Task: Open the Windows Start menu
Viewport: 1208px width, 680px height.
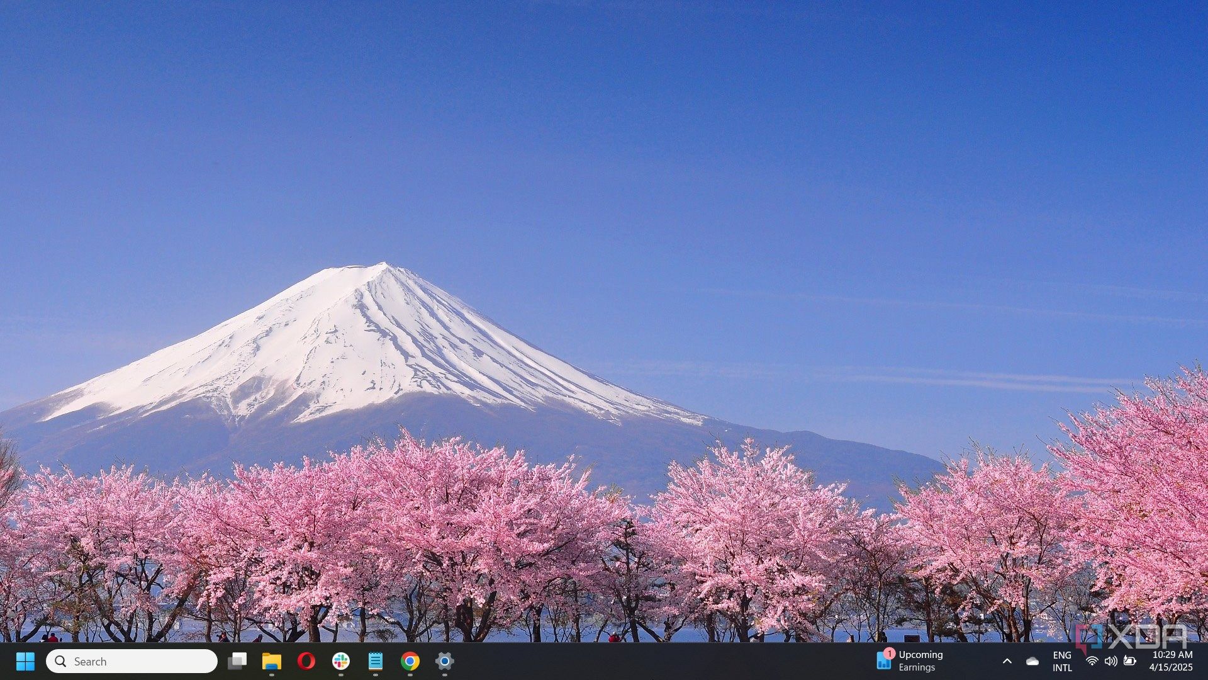Action: coord(25,661)
